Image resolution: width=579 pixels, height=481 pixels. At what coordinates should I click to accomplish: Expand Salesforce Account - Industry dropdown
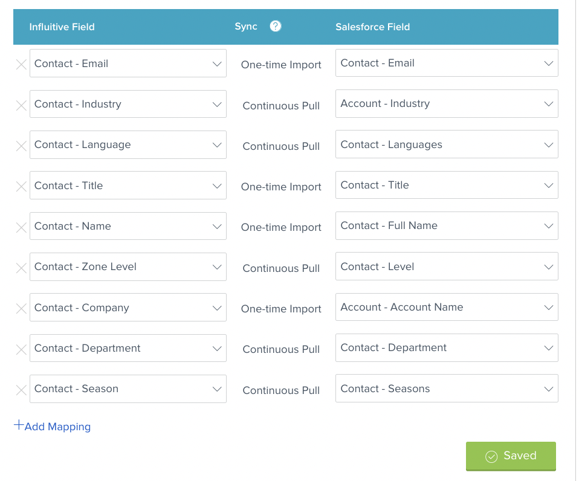(446, 104)
